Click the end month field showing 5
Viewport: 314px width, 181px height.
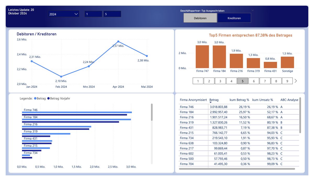pos(112,14)
